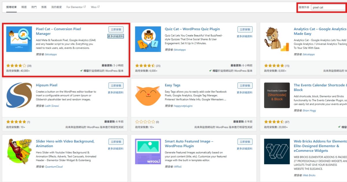Click the Easy Tags orange cat icon
The width and height of the screenshot is (347, 182).
pyautogui.click(x=148, y=95)
